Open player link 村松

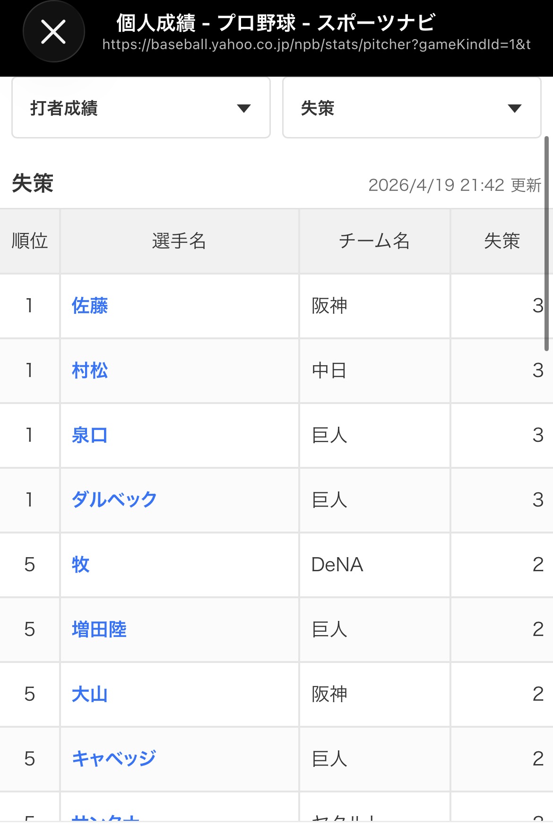tap(90, 370)
